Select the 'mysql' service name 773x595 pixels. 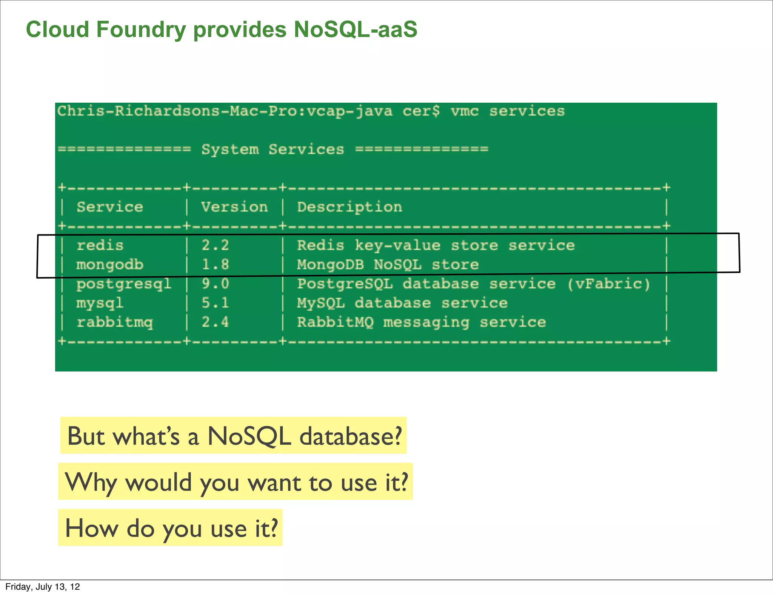coord(100,304)
